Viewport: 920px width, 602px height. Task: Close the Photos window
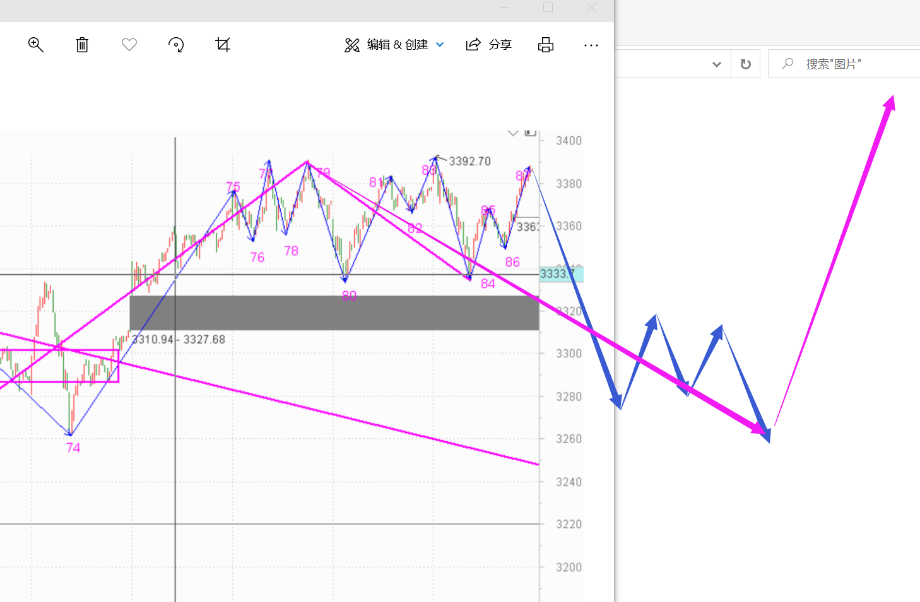[x=591, y=8]
